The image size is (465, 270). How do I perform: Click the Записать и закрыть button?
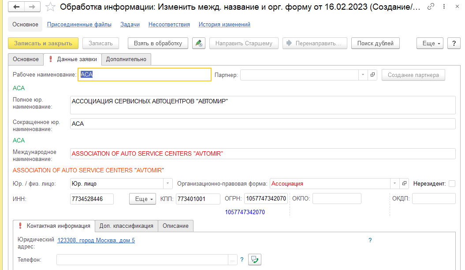(x=43, y=43)
